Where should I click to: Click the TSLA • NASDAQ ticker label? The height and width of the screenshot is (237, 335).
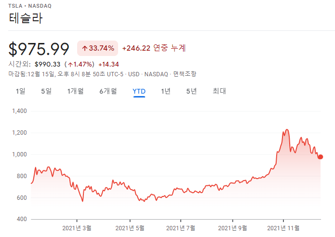[x=30, y=6]
